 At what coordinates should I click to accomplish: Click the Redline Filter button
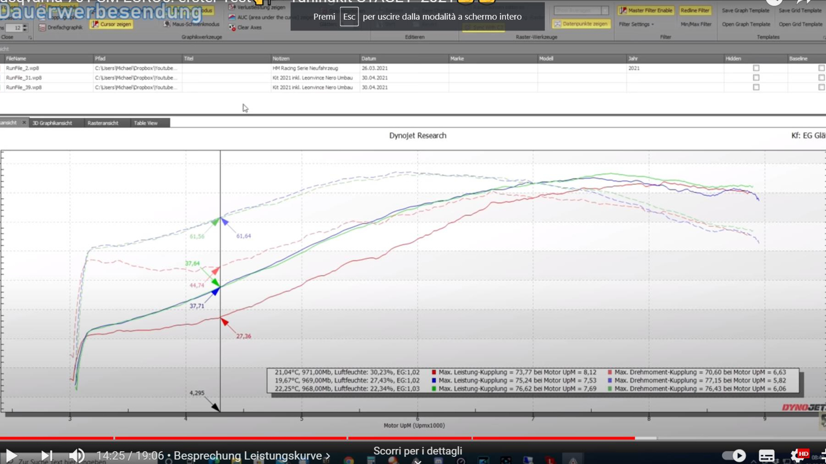pos(694,10)
